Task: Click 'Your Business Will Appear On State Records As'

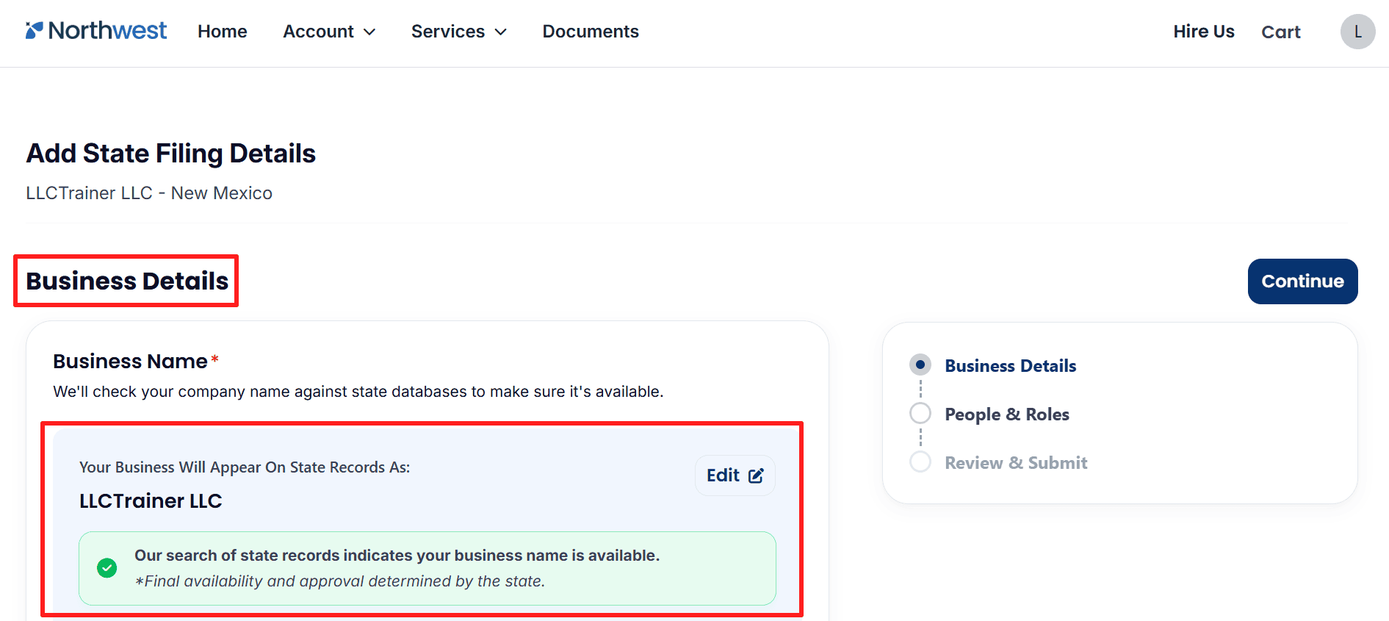Action: (245, 467)
